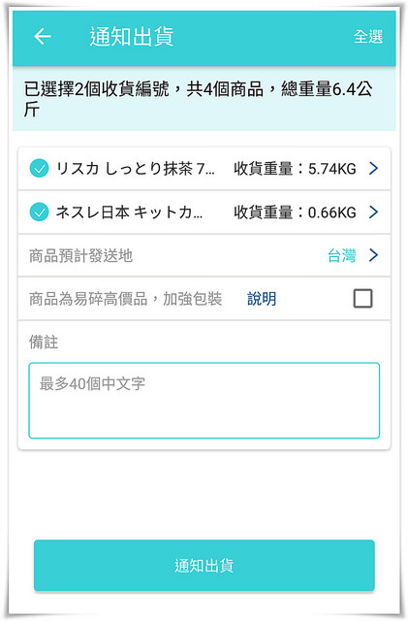Open the ネスレ日本 キットカ product name
This screenshot has height=621, width=408.
click(x=129, y=212)
